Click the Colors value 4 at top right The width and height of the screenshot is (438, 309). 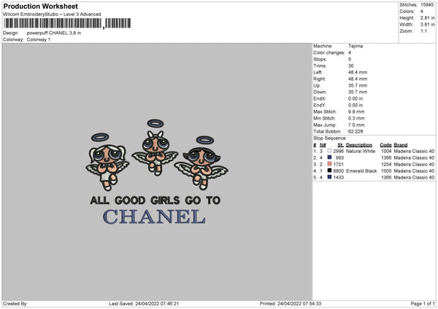421,12
